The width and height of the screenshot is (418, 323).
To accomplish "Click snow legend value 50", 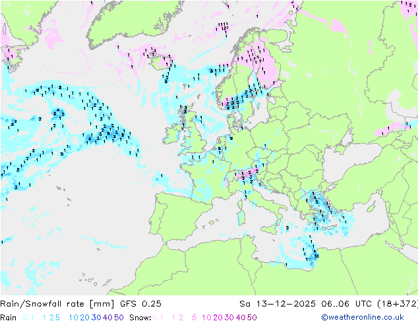I will 252,318.
